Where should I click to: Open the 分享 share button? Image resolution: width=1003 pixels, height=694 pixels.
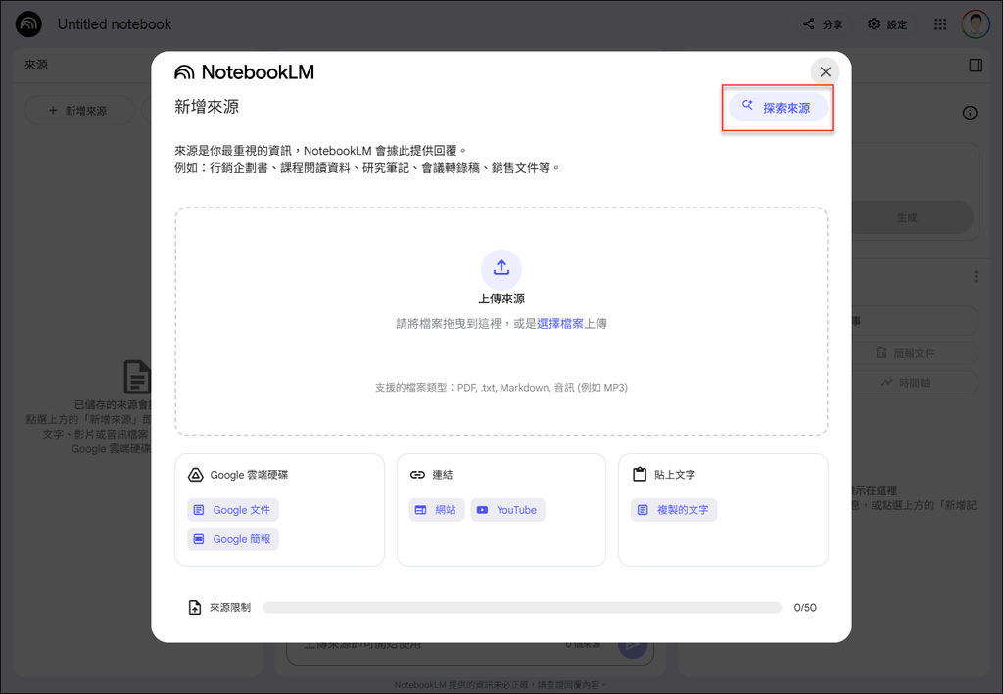[823, 24]
